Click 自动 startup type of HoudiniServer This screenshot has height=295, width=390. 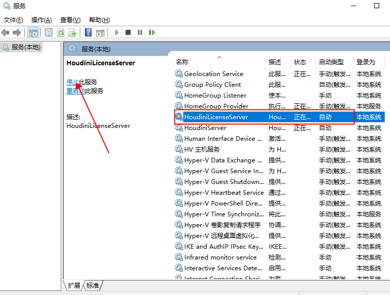[x=325, y=128]
